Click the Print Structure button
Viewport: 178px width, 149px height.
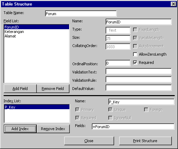[x=145, y=141]
